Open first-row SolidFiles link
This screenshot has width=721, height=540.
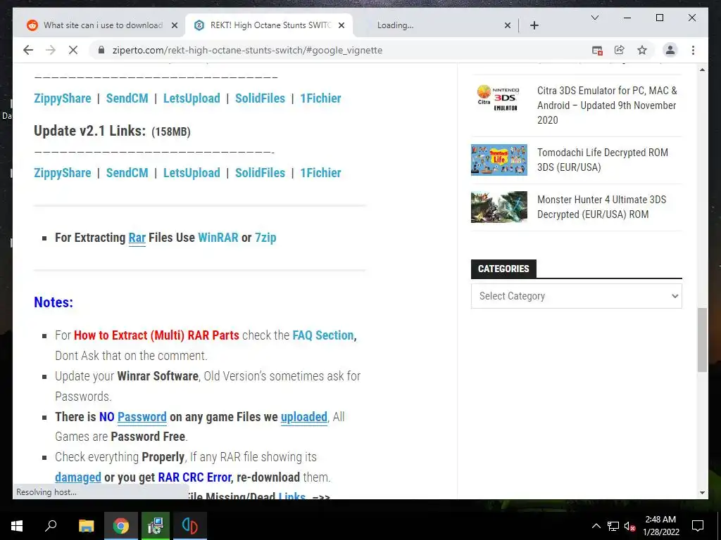click(261, 98)
